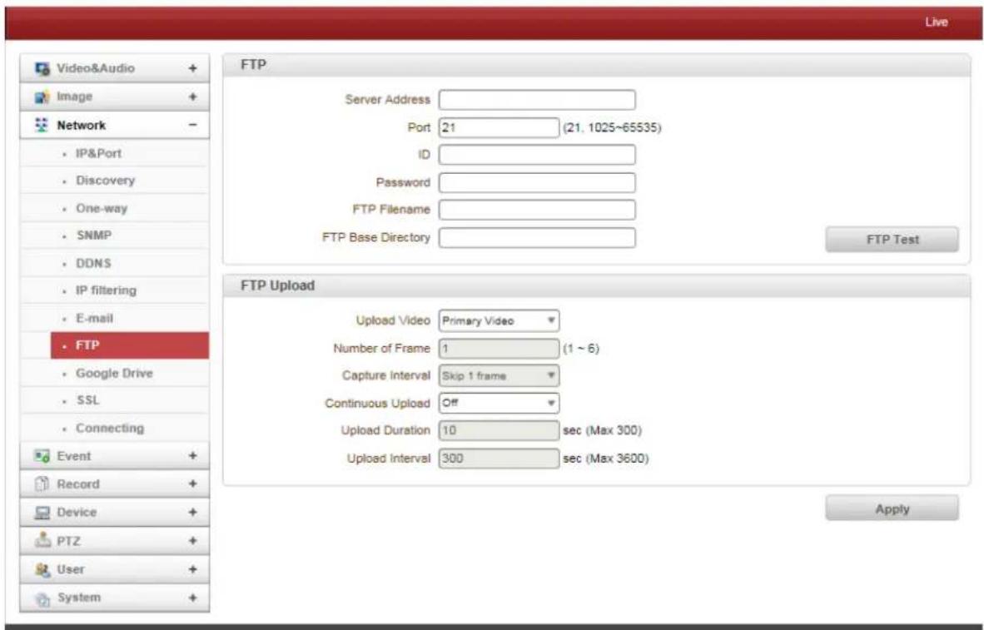Expand the Record section with plus
984x630 pixels.
[x=192, y=484]
